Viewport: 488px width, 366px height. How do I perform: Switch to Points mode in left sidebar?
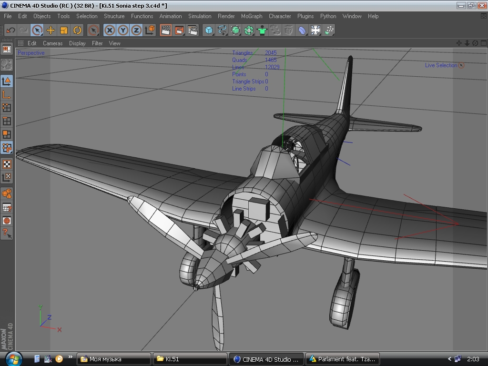pos(7,108)
